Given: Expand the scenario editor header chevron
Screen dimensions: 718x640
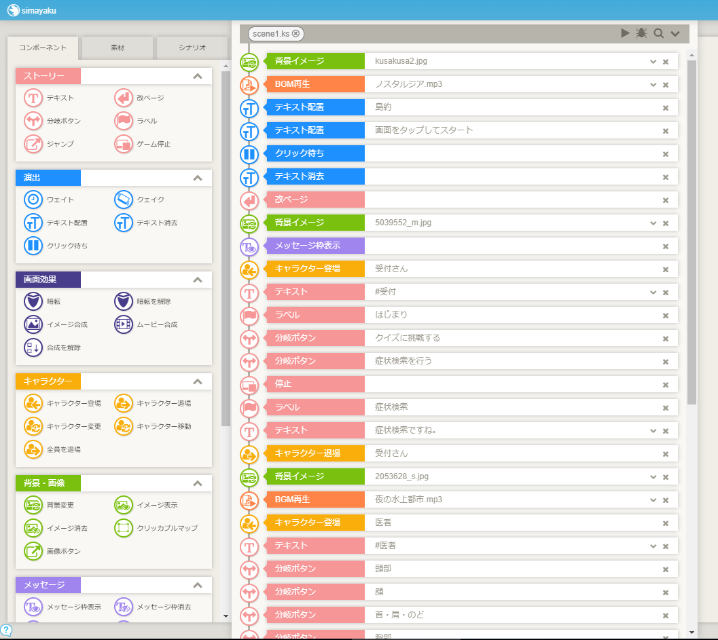Looking at the screenshot, I should (675, 33).
